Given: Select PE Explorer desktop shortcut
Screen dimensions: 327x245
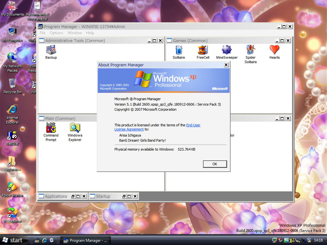Looking at the screenshot, I should 12,215.
